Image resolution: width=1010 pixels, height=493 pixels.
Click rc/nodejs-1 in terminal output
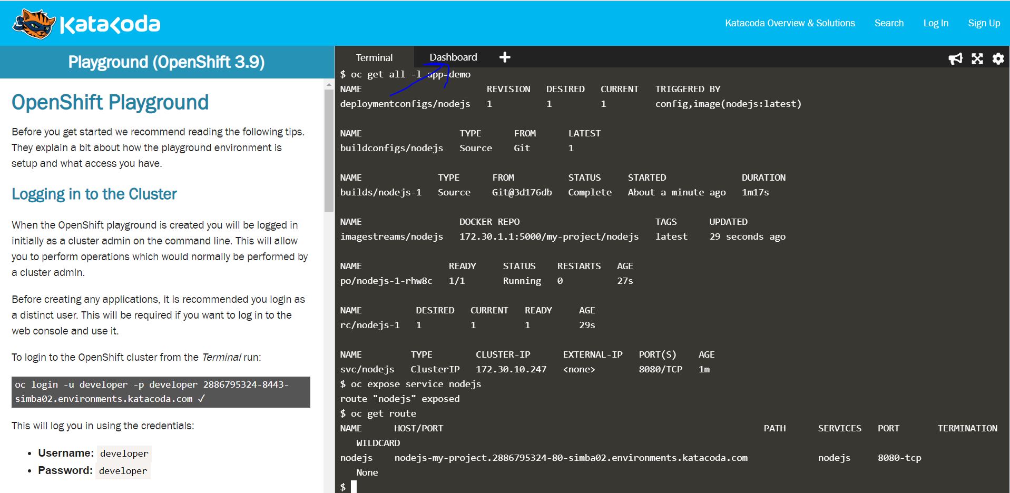pyautogui.click(x=370, y=325)
